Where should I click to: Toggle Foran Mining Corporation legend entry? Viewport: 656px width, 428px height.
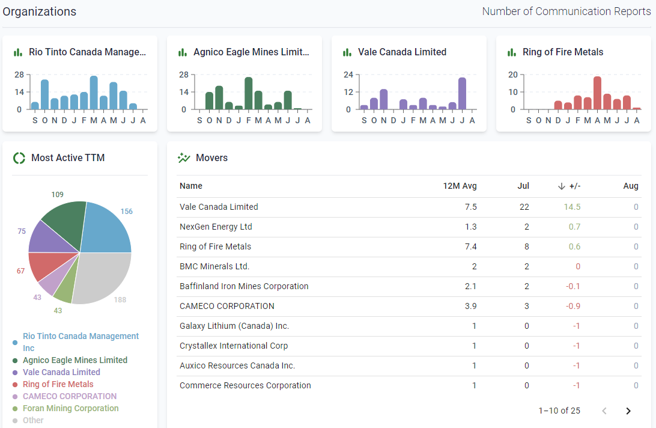(x=71, y=408)
